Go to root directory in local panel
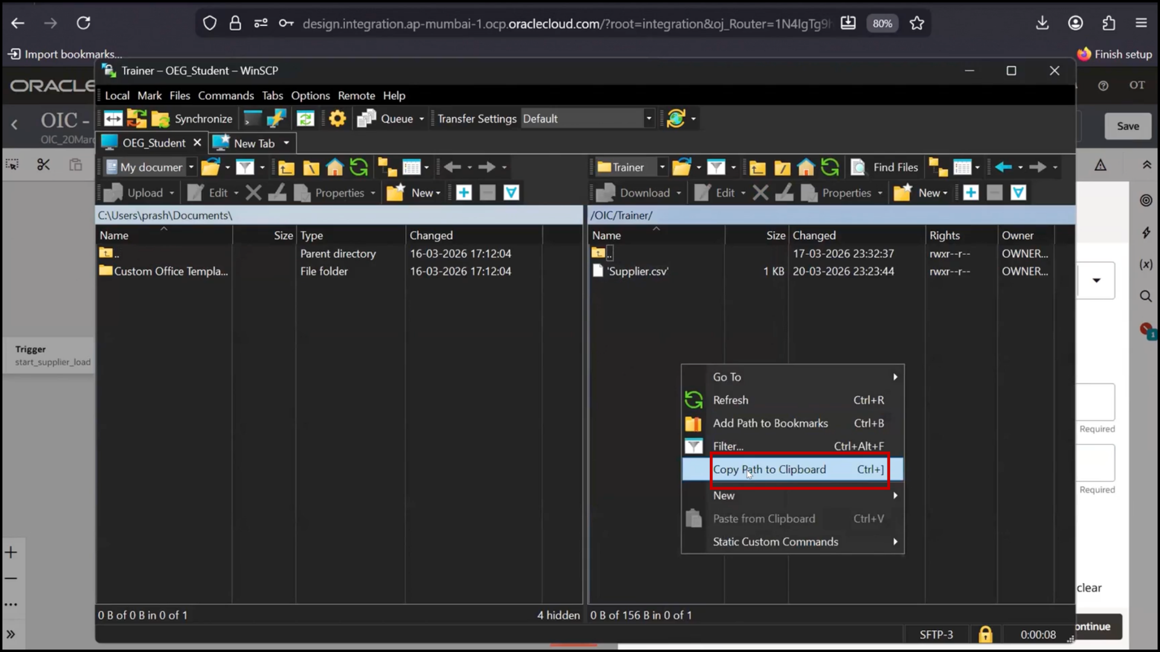This screenshot has height=652, width=1160. (x=311, y=168)
